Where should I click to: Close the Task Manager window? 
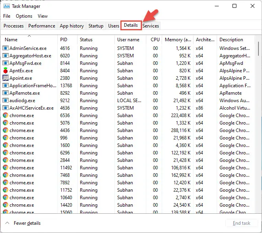point(253,6)
